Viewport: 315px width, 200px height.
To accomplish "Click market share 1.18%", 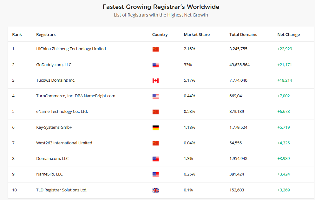I will point(189,127).
